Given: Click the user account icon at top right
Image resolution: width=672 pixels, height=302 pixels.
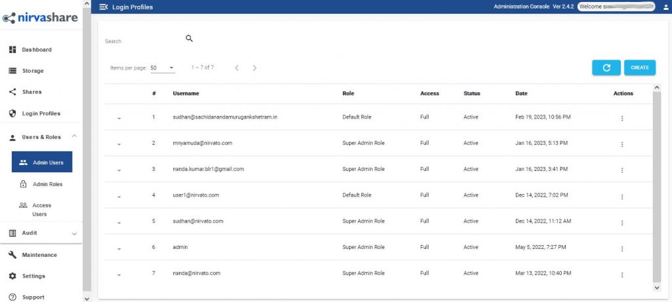Looking at the screenshot, I should pos(665,7).
